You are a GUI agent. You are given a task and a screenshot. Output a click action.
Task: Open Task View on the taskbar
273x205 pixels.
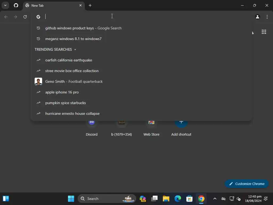click(x=154, y=199)
